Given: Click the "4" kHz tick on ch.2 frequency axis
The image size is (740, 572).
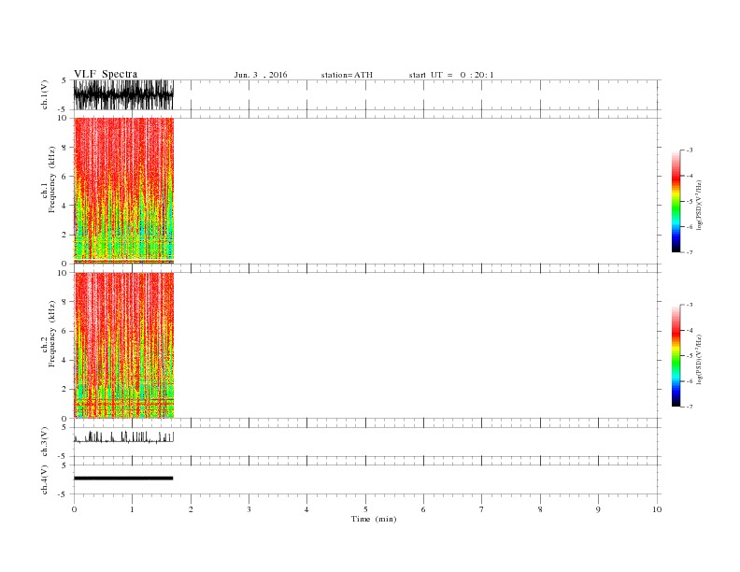Looking at the screenshot, I should coord(64,361).
